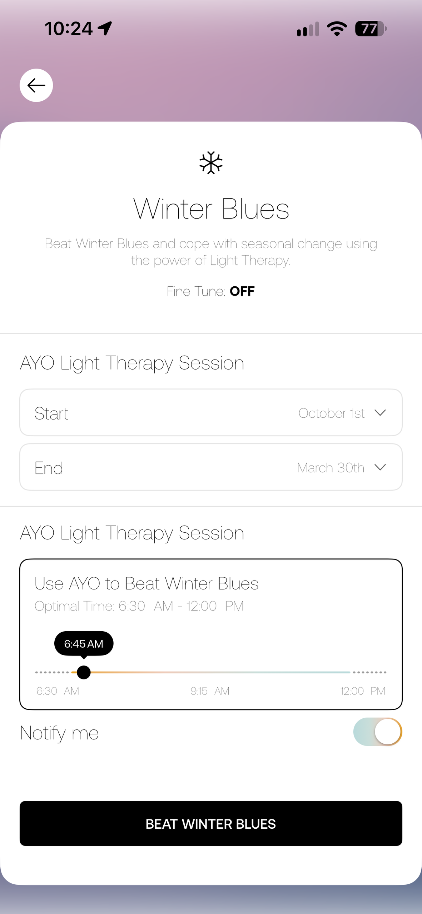Expand the End date chevron
Image resolution: width=422 pixels, height=914 pixels.
(380, 467)
